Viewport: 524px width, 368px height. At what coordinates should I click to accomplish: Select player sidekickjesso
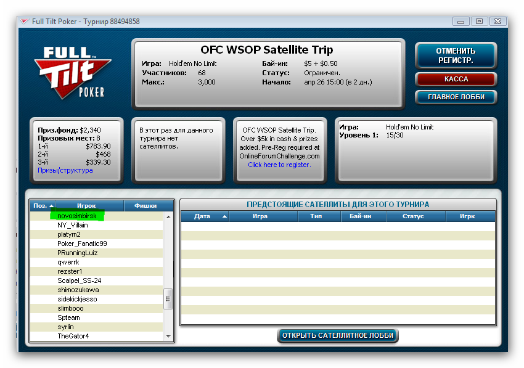coord(97,299)
